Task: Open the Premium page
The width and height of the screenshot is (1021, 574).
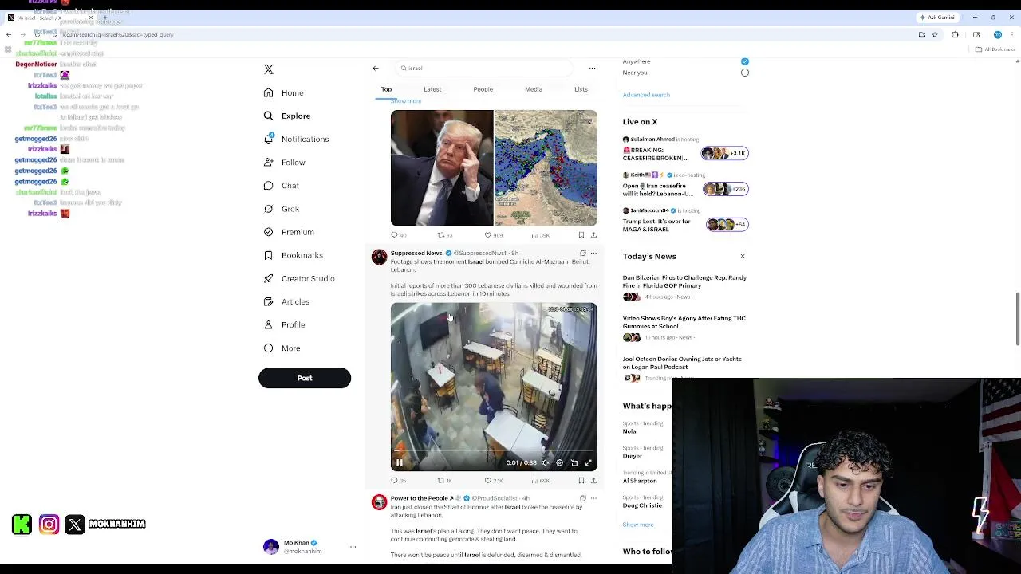Action: coord(288,232)
